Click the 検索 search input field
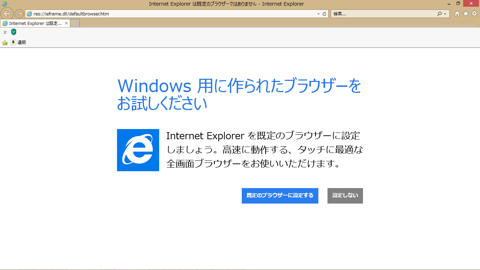 383,14
